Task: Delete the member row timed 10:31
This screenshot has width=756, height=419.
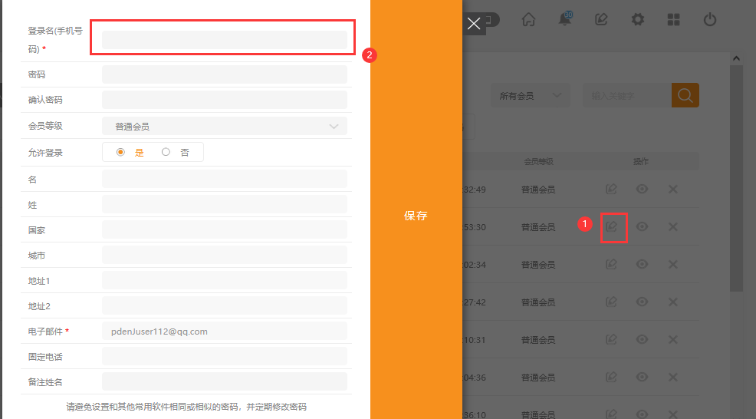Action: point(673,340)
